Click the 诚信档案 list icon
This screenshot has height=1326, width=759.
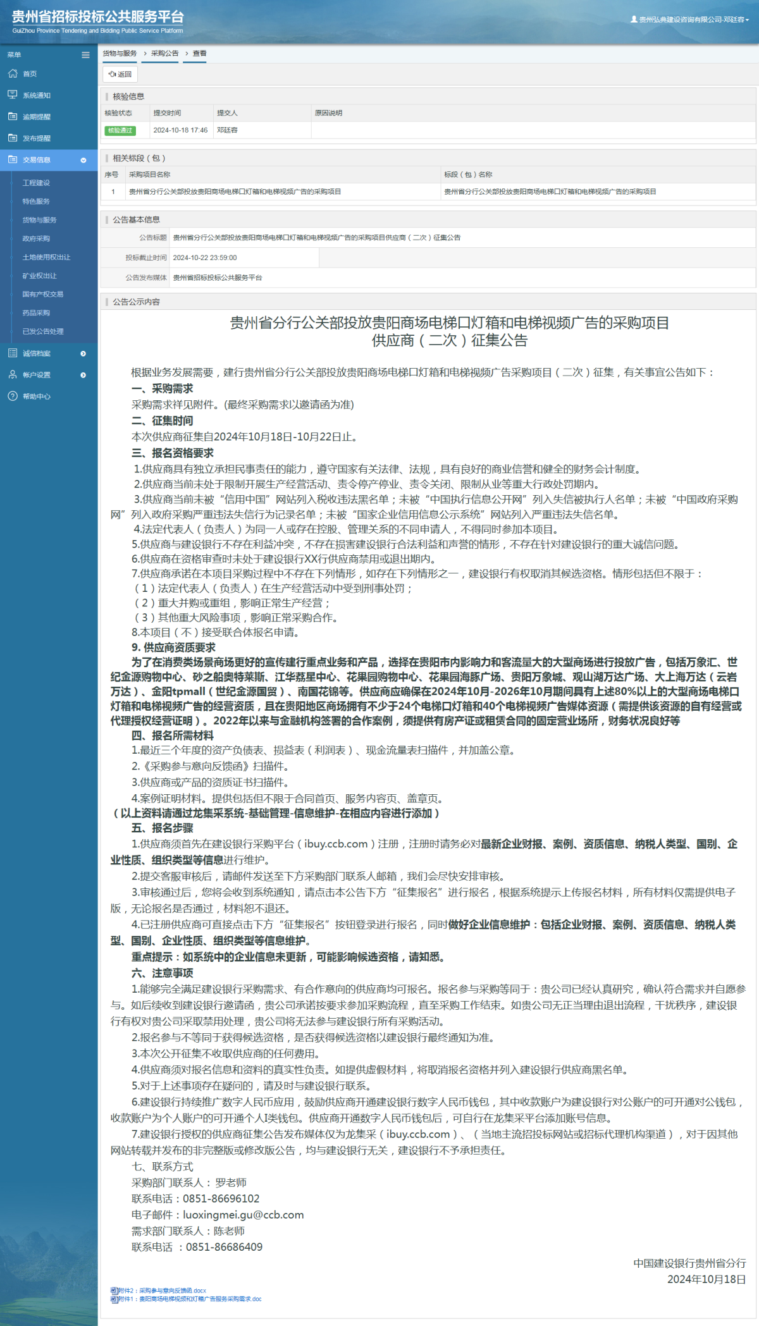(13, 353)
